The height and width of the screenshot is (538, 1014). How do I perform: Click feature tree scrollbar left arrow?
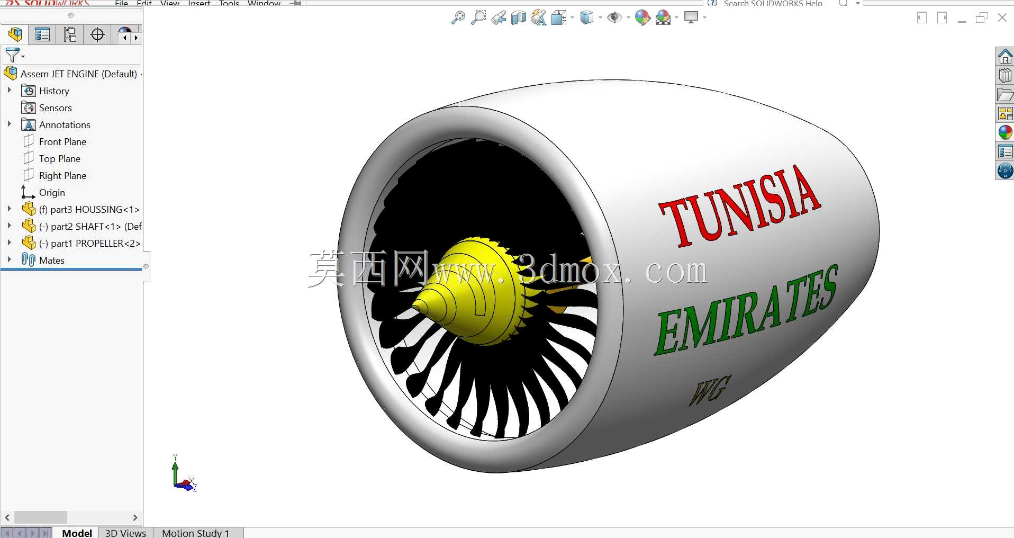(7, 517)
